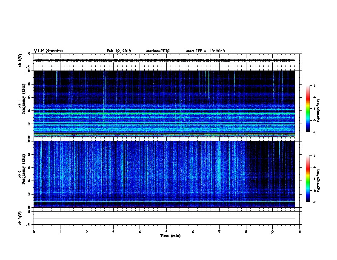This screenshot has width=337, height=260.
Task: Click the ch.1 voltage waveform trace
Action: click(164, 60)
